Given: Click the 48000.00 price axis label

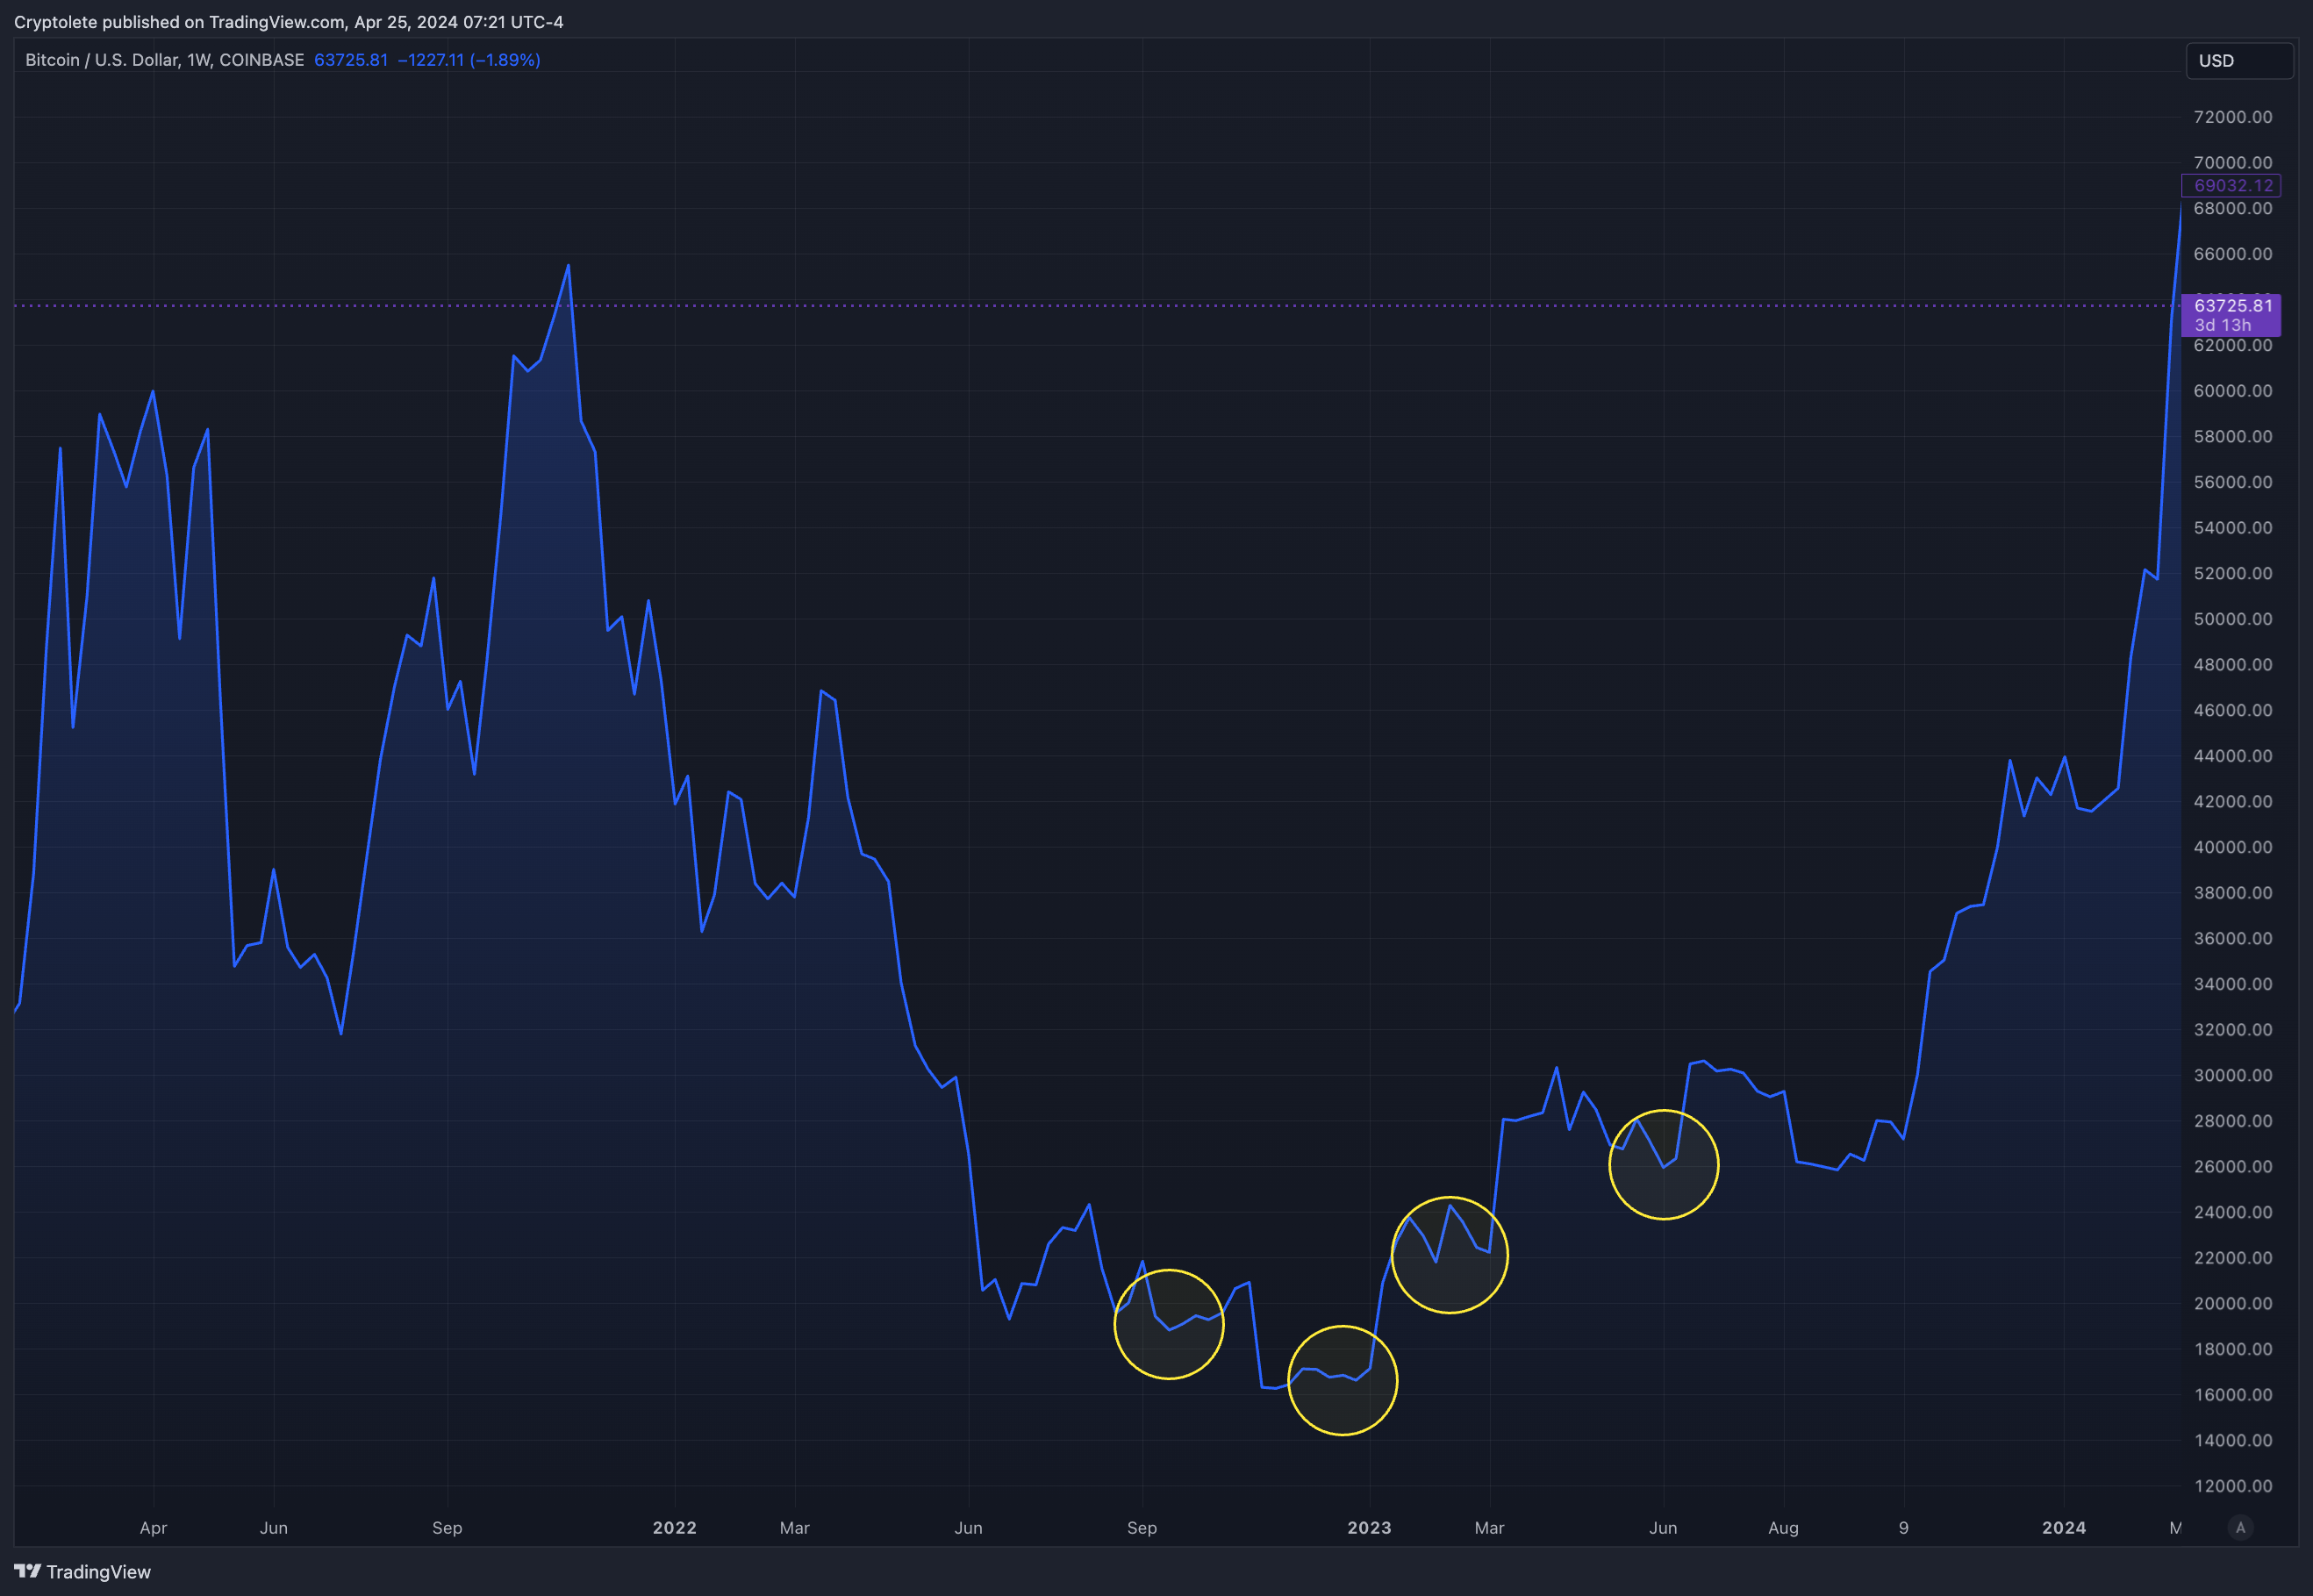Looking at the screenshot, I should click(2233, 664).
